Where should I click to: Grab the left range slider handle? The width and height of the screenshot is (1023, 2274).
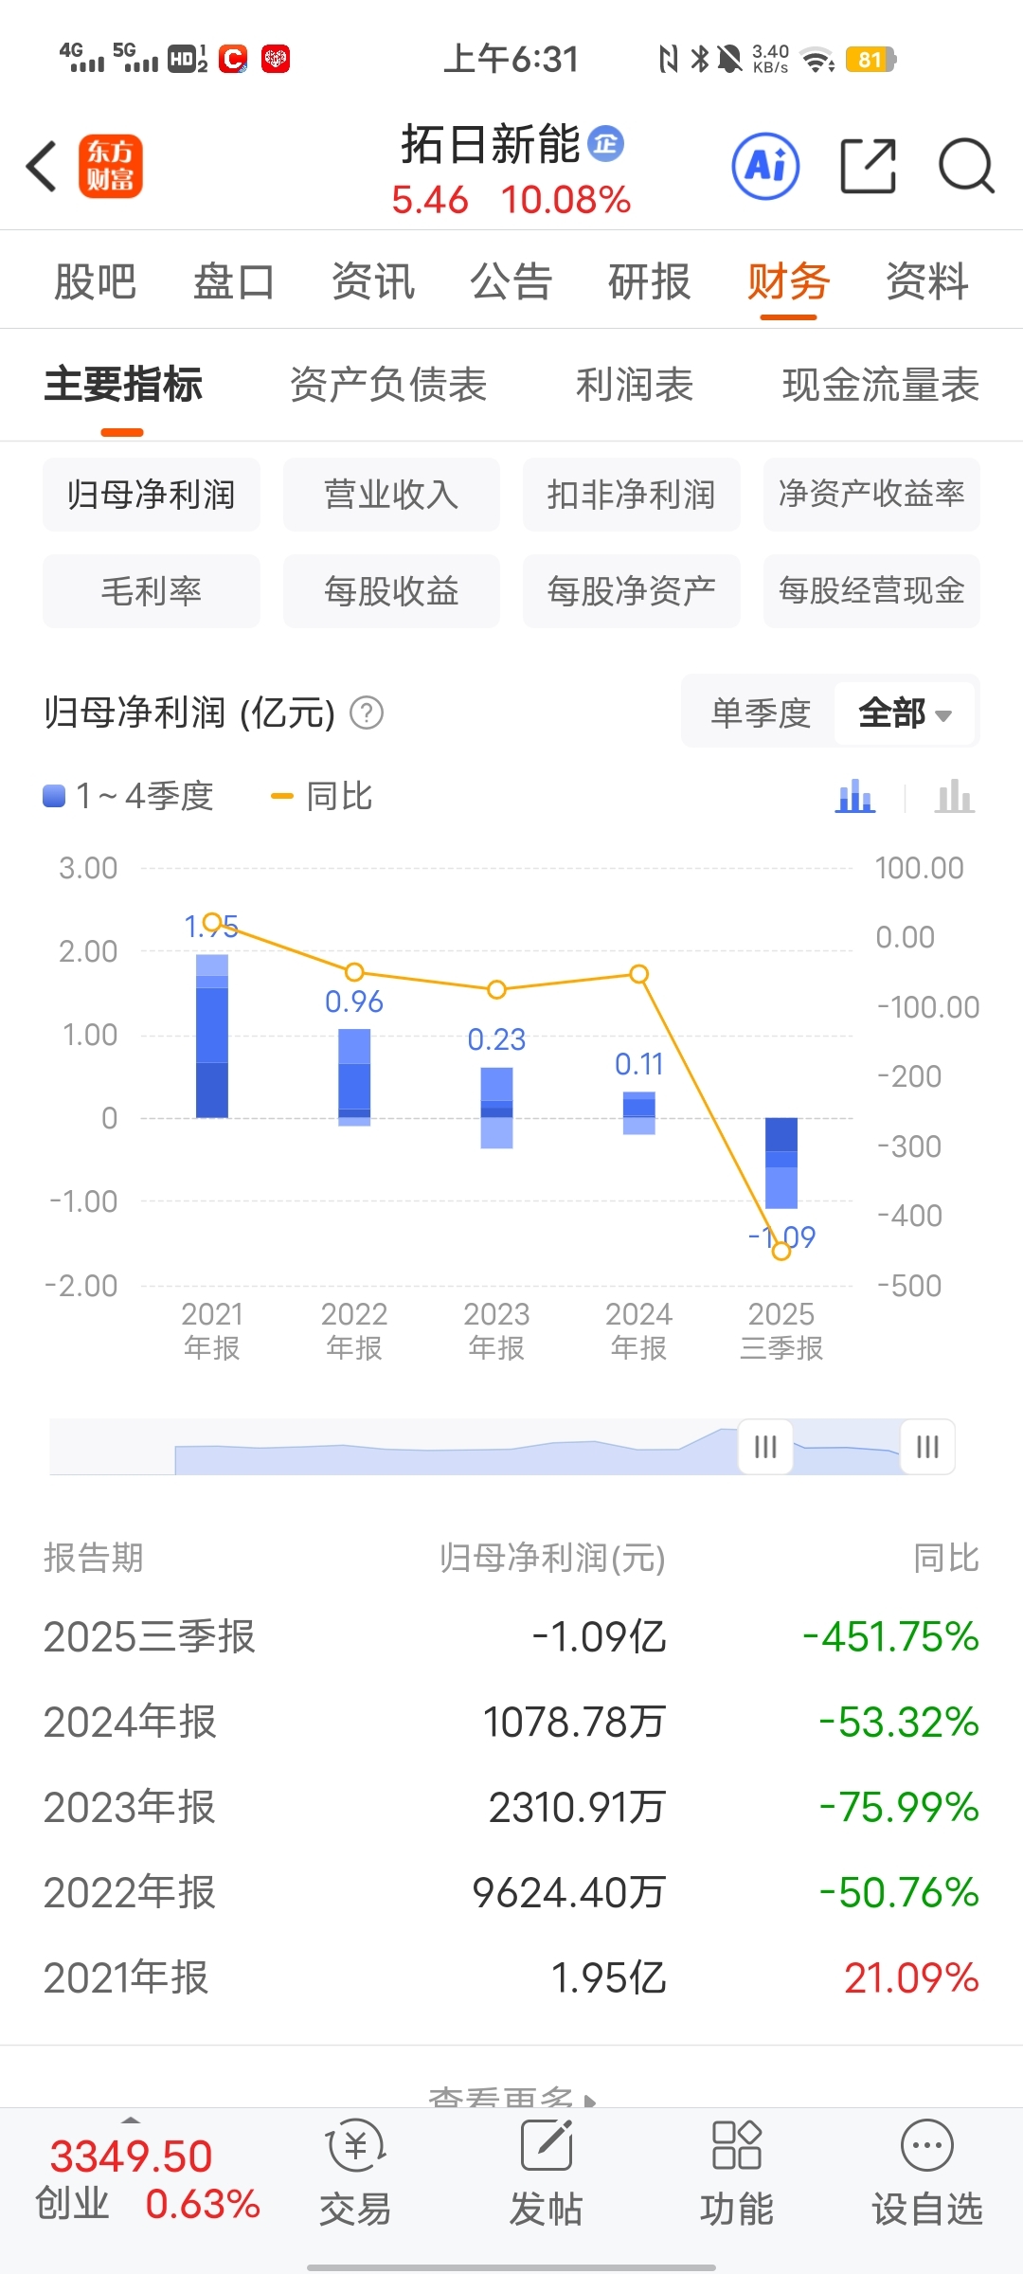(x=765, y=1447)
